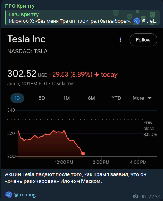Open the ПРО Крипту channel name header

coord(20,6)
